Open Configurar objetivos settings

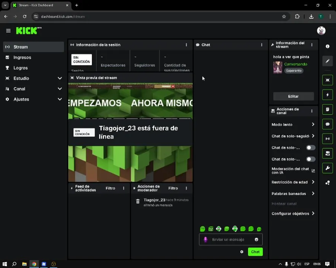(x=293, y=214)
